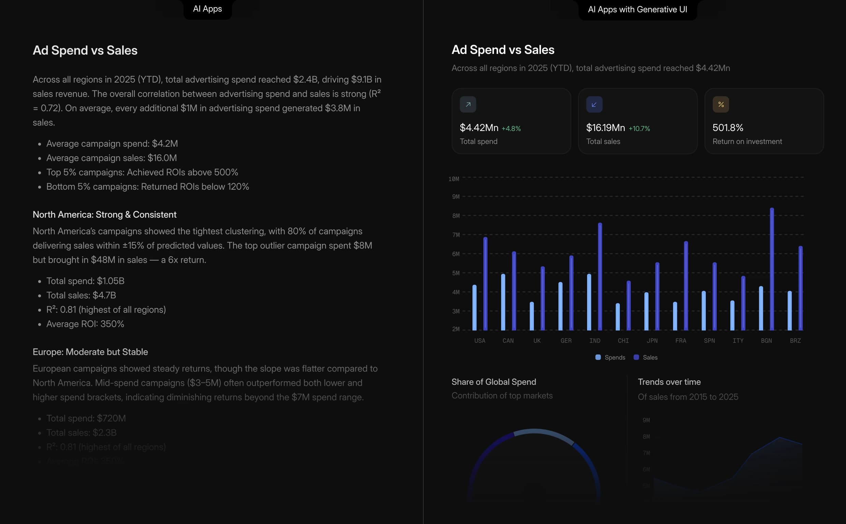
Task: Click the IND sales bar in chart
Action: (x=600, y=277)
